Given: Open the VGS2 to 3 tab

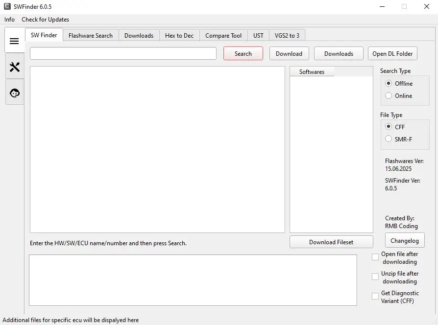Looking at the screenshot, I should click(x=287, y=35).
